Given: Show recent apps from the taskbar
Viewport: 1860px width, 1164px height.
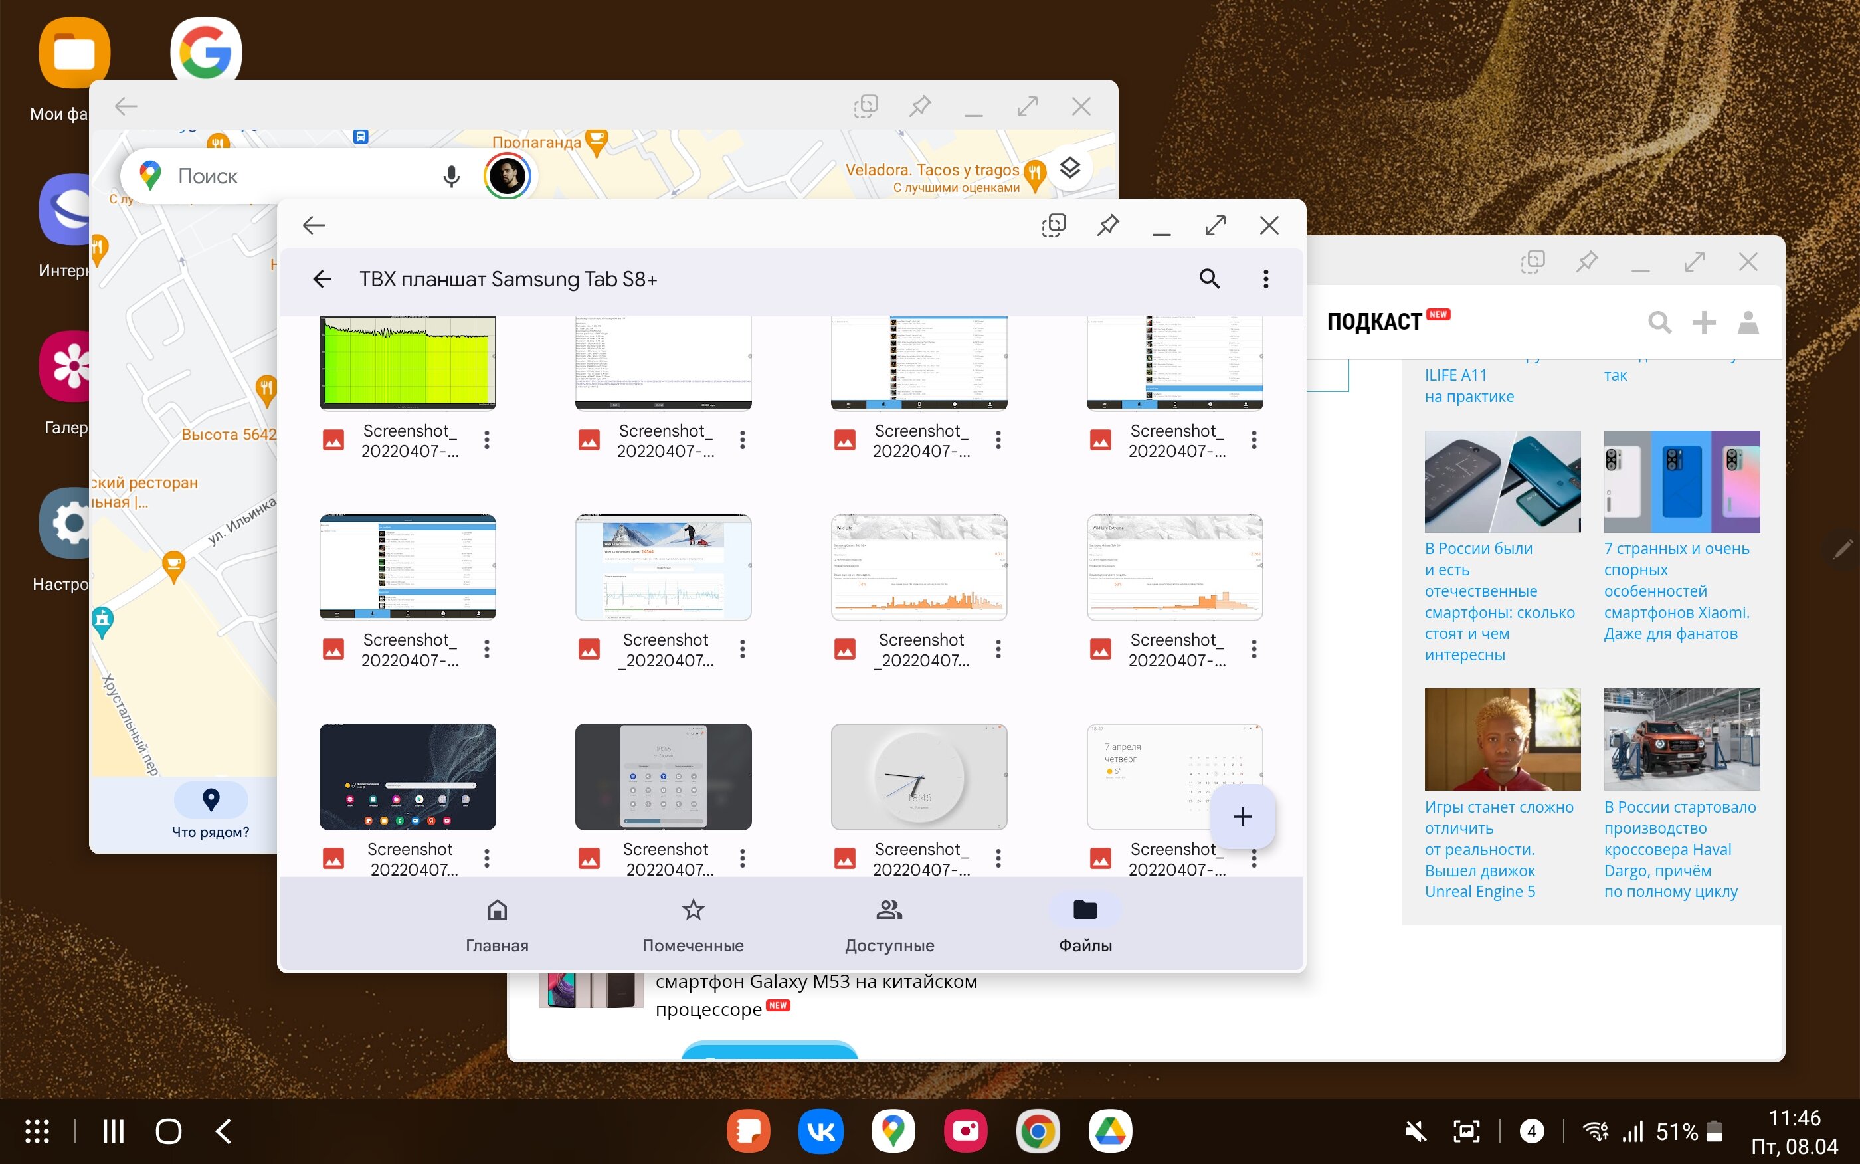Looking at the screenshot, I should [113, 1131].
